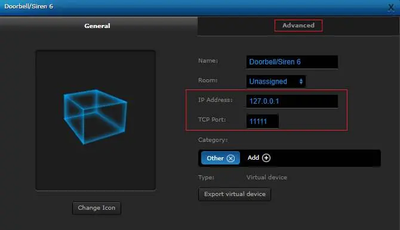Switch to the Advanced tab
The image size is (400, 230).
[299, 26]
